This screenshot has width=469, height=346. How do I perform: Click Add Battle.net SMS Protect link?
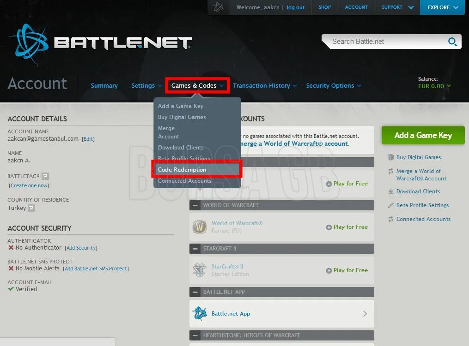point(96,268)
